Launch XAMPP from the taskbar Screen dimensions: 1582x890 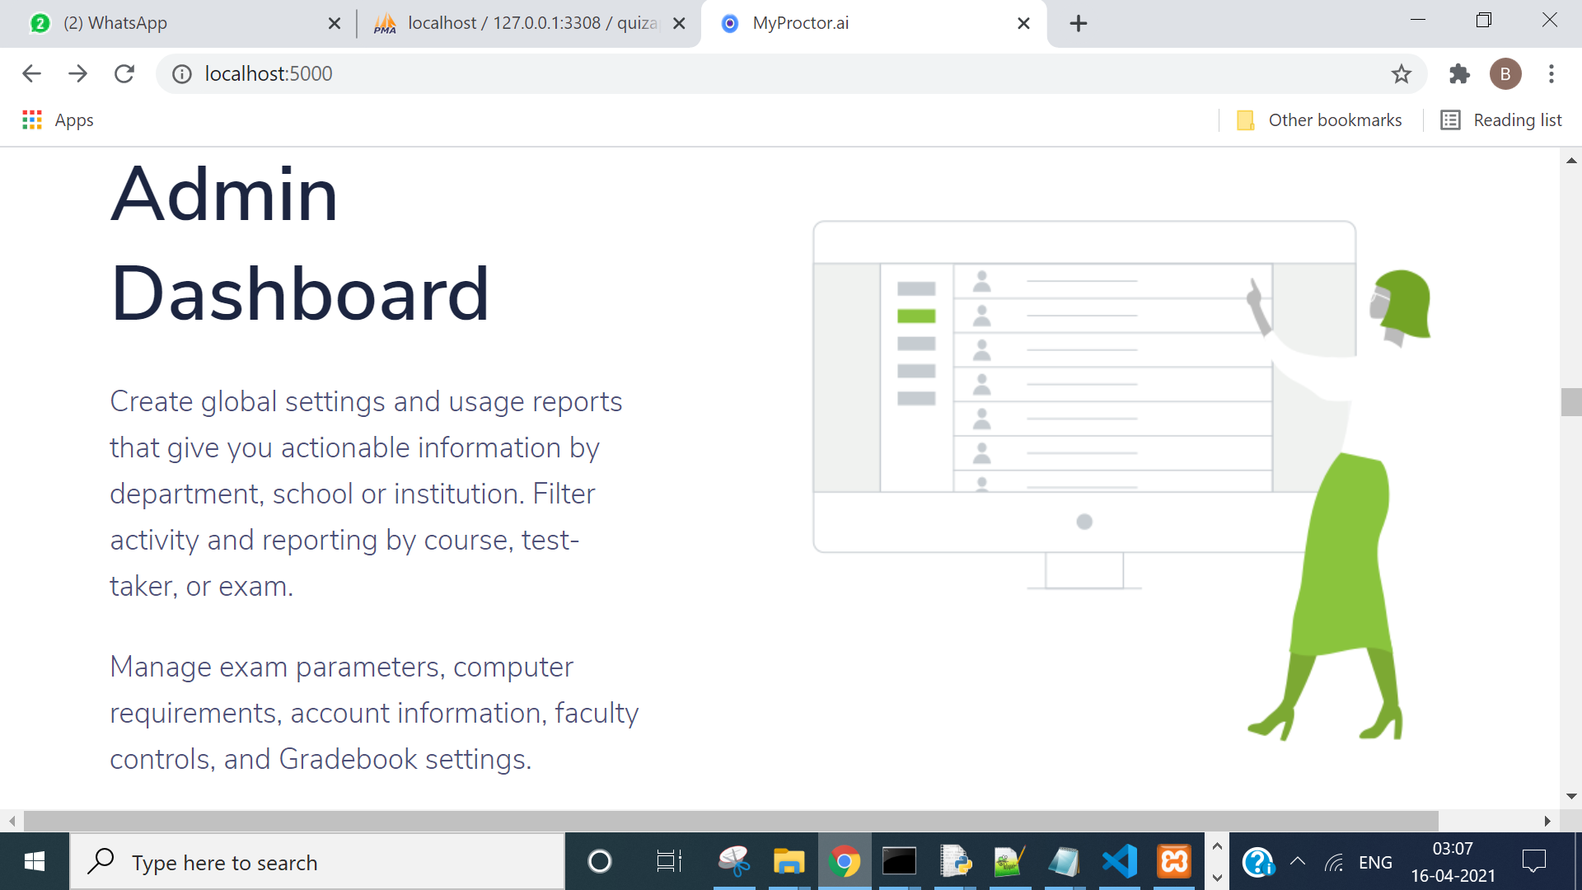click(1174, 862)
